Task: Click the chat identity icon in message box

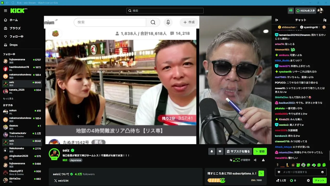Action: tap(279, 172)
